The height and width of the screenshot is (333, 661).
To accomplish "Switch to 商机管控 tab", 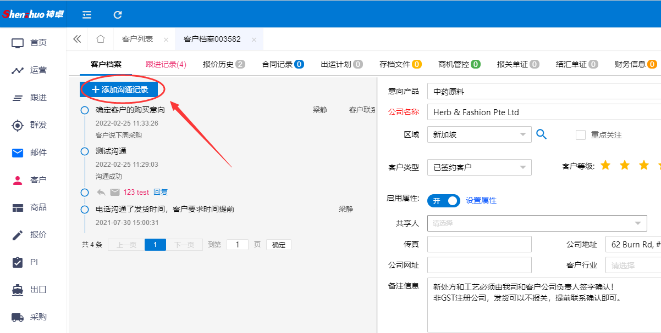I will click(459, 64).
